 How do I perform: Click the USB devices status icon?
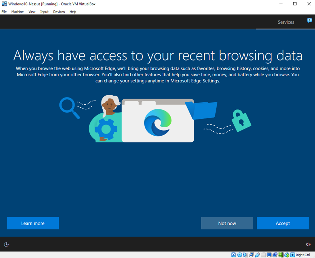click(257, 255)
